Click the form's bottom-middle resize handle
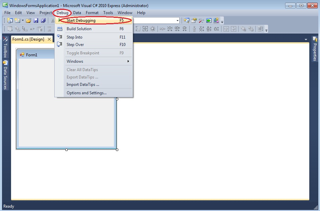Screen dimensions: 320x211 tap(67, 150)
